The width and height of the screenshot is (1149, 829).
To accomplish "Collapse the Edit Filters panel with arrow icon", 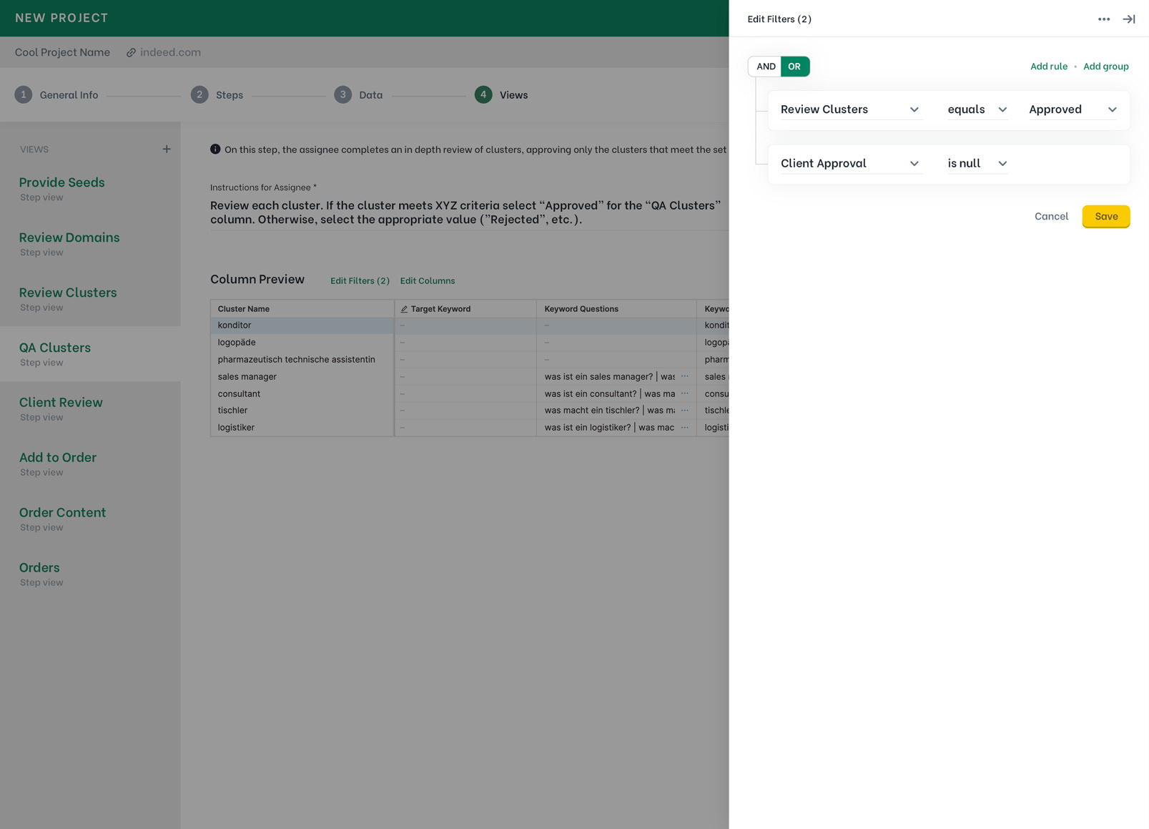I will [1129, 19].
